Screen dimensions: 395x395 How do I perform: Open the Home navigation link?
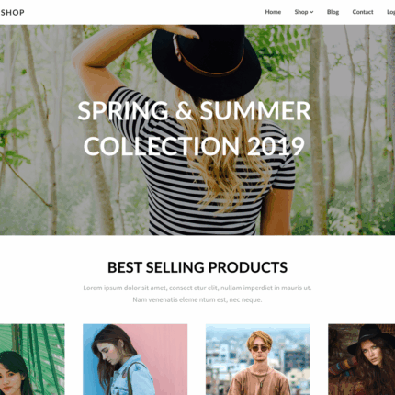[273, 12]
